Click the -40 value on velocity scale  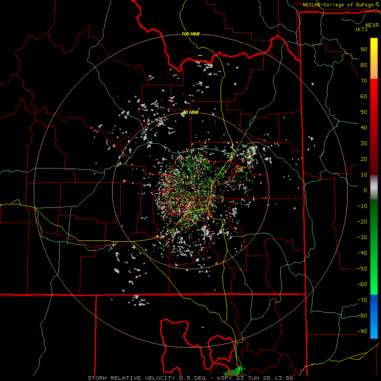tap(362, 253)
